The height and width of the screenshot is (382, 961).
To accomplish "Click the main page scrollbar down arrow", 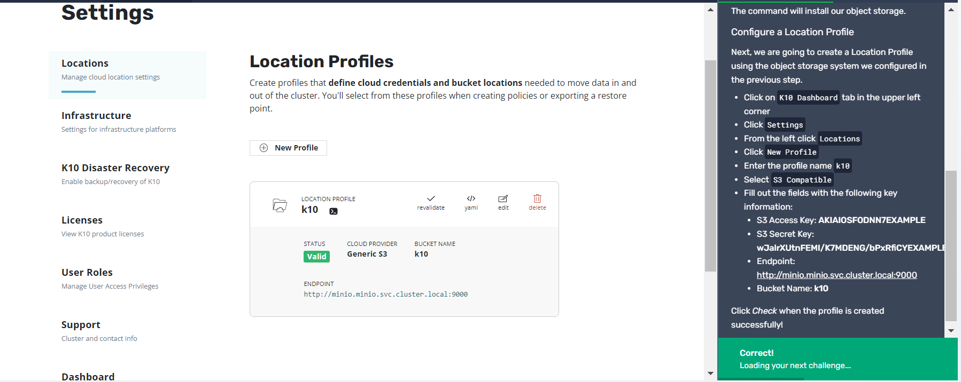I will tap(710, 373).
